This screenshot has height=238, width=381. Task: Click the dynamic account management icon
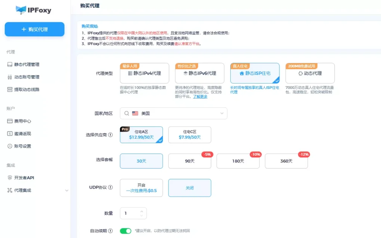(x=10, y=77)
